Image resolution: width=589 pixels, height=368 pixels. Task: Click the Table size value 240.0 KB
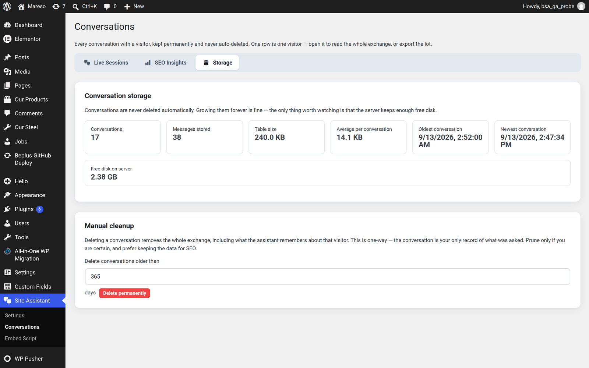270,138
